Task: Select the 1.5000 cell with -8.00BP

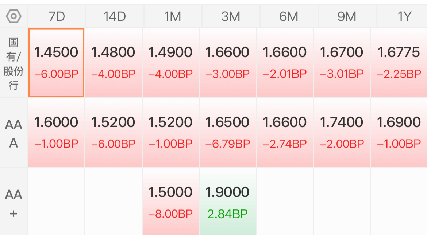Action: click(170, 202)
